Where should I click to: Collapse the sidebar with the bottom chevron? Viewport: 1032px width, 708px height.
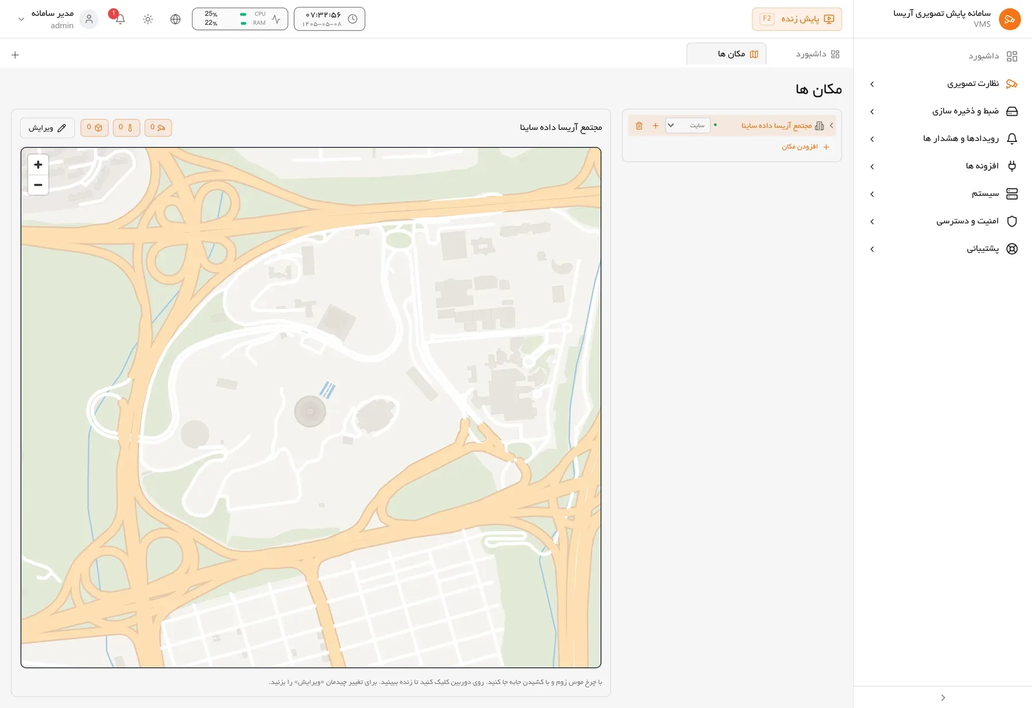point(943,698)
